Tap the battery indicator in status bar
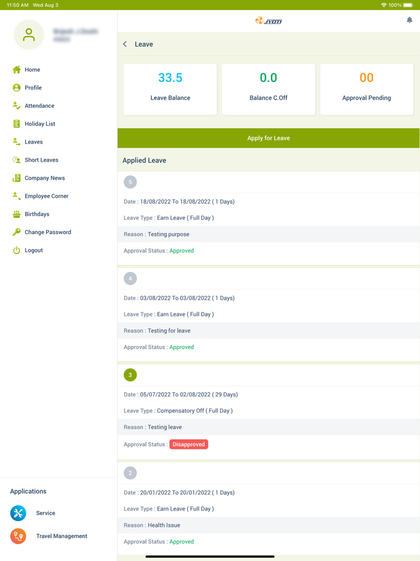Screen dimensions: 420x561 408,5
